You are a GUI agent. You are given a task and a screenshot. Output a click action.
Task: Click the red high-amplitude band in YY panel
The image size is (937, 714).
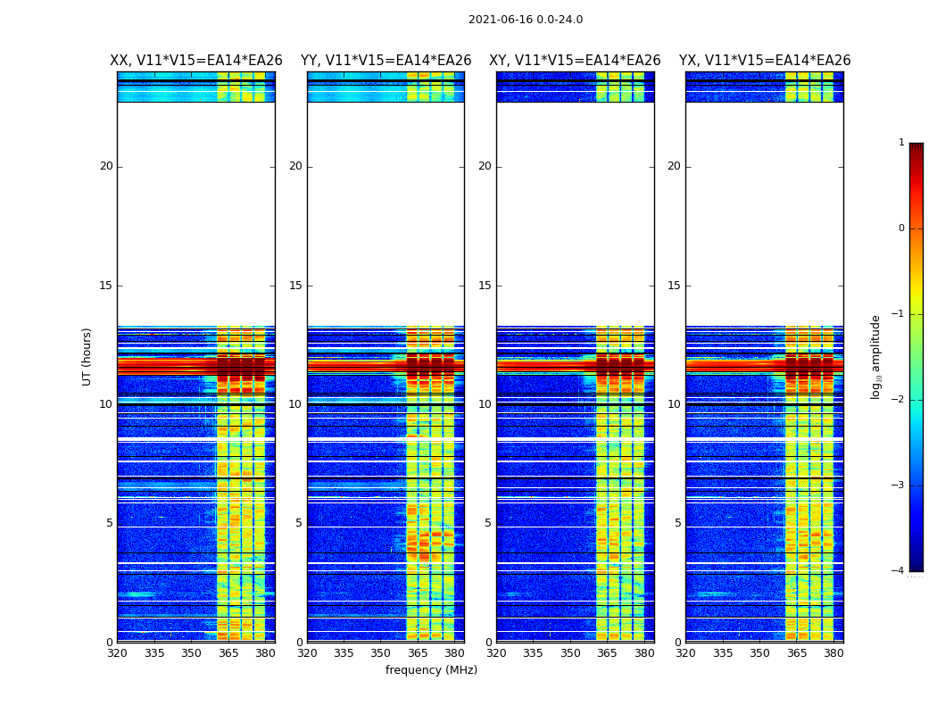(x=357, y=366)
